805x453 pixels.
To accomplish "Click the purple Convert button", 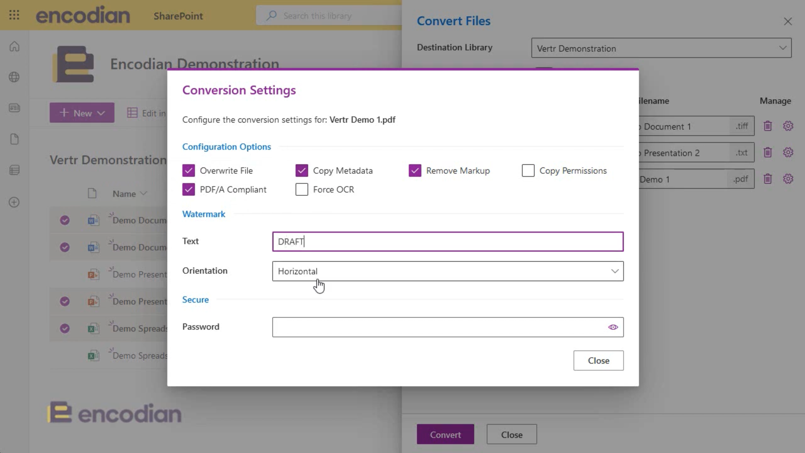I will click(445, 435).
